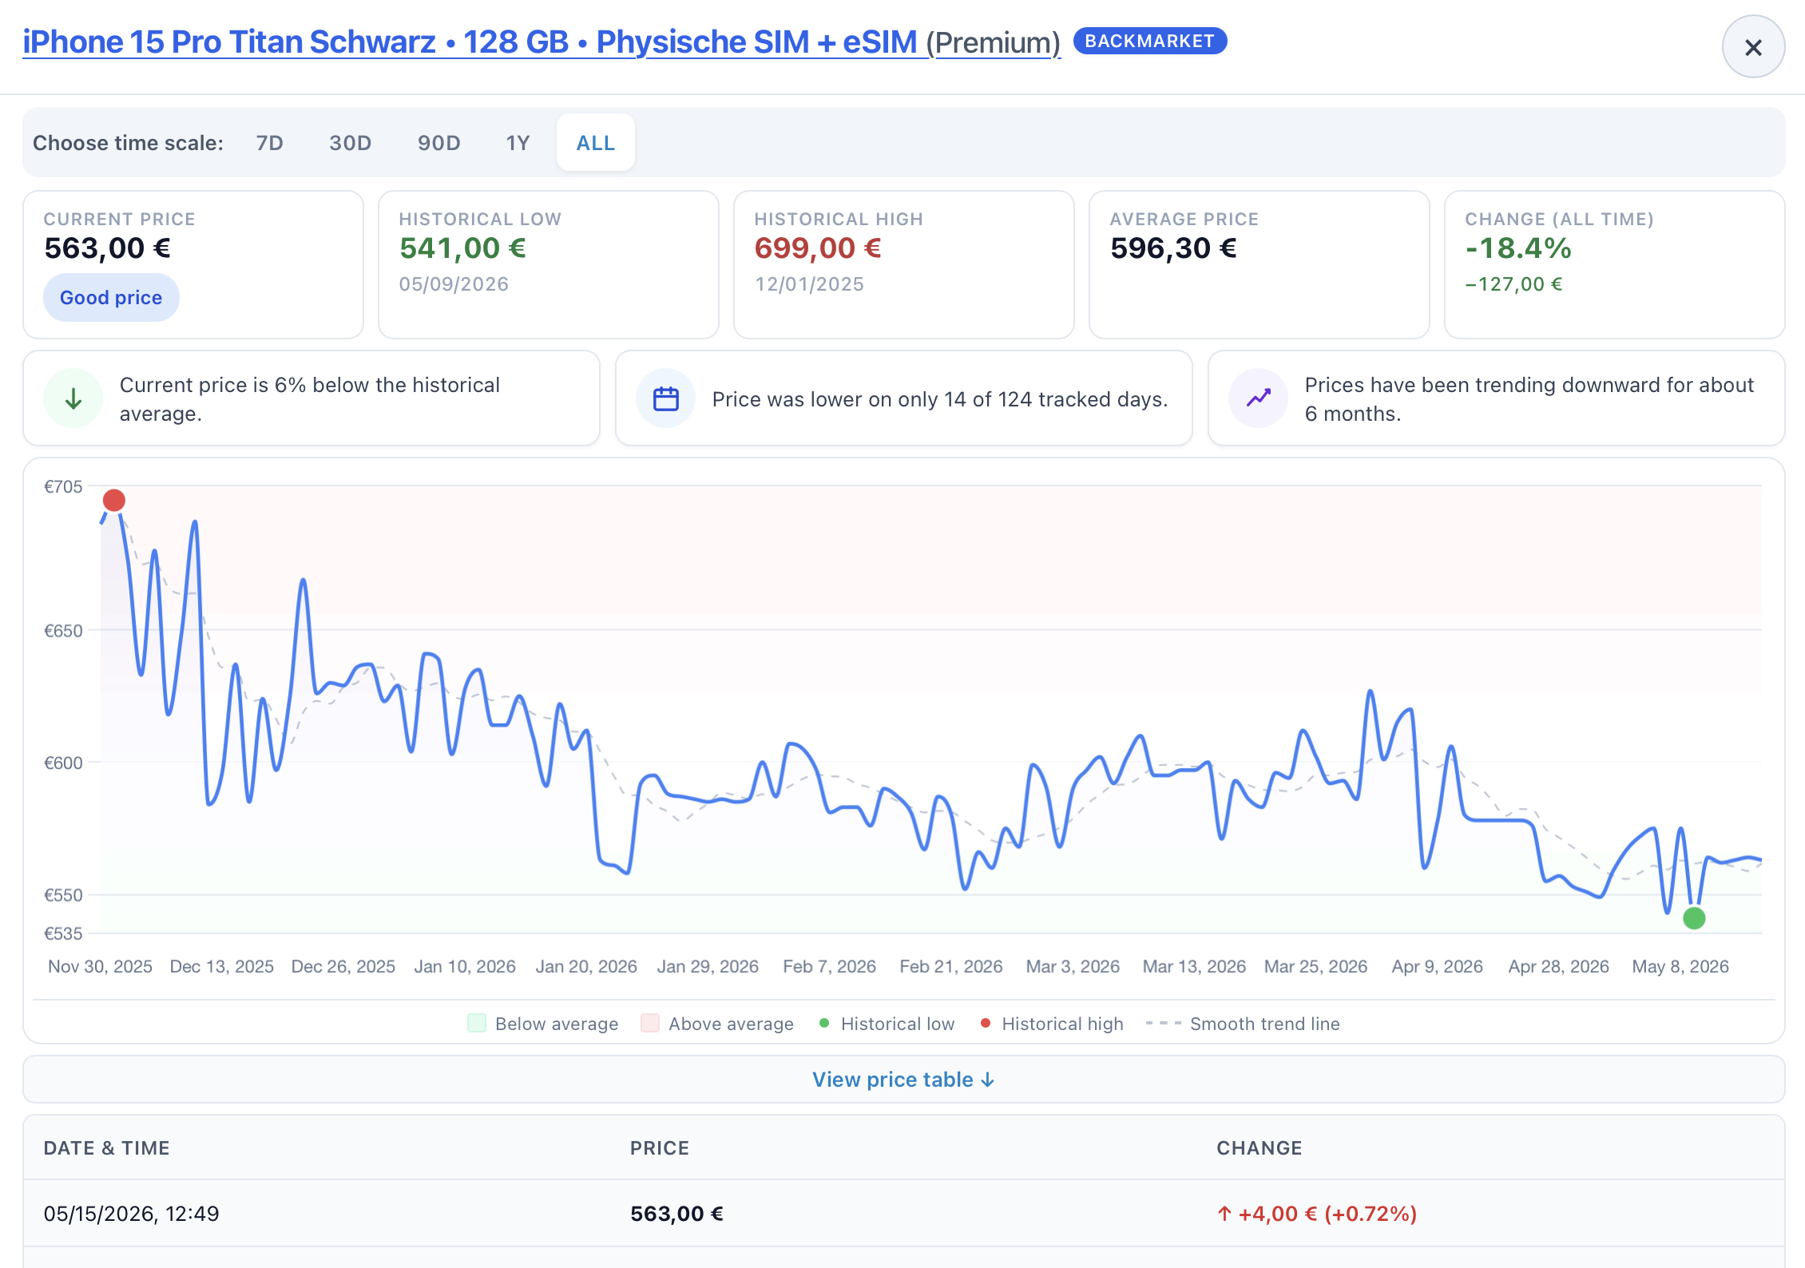
Task: Toggle the Smooth trend line legend entry
Action: click(x=1243, y=1024)
